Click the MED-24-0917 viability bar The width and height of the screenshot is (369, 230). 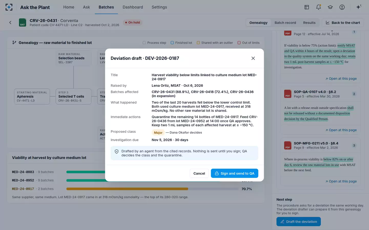[x=152, y=189]
